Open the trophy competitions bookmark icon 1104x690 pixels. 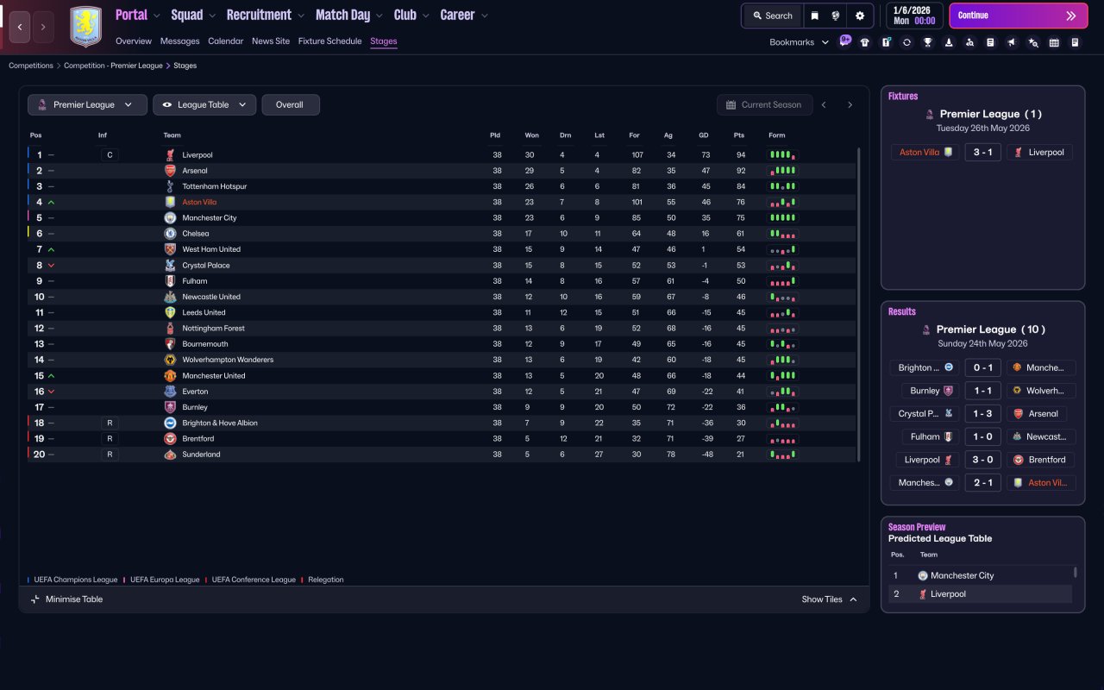coord(927,42)
